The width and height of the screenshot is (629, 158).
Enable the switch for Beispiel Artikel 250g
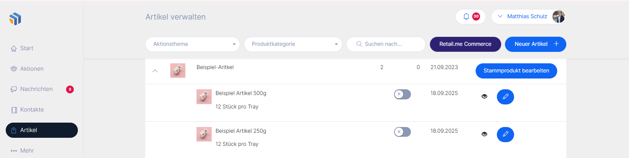pyautogui.click(x=402, y=132)
